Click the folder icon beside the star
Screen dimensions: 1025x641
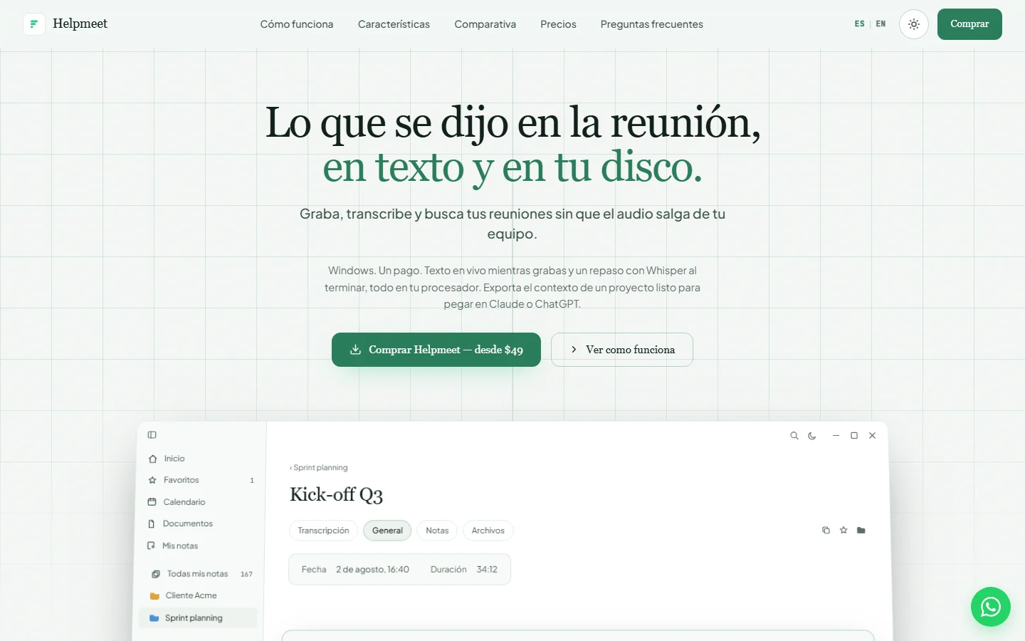(x=861, y=531)
